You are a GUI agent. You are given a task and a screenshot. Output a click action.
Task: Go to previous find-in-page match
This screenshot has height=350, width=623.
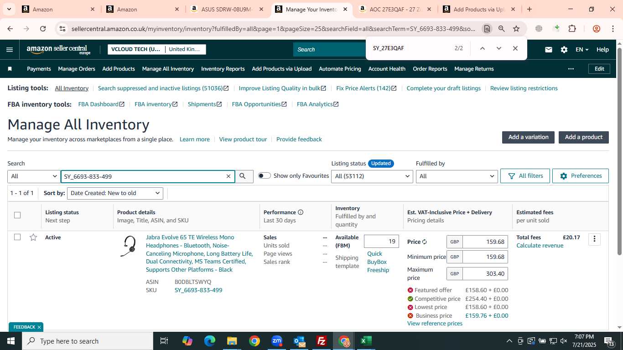point(482,48)
